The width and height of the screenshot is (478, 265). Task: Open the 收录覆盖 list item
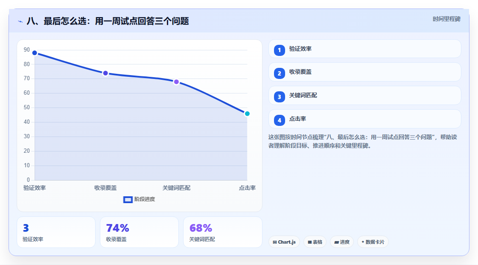coord(364,72)
